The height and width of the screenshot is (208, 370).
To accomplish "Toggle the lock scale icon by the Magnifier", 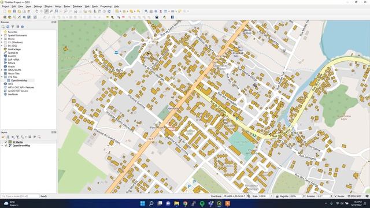I will (x=277, y=196).
